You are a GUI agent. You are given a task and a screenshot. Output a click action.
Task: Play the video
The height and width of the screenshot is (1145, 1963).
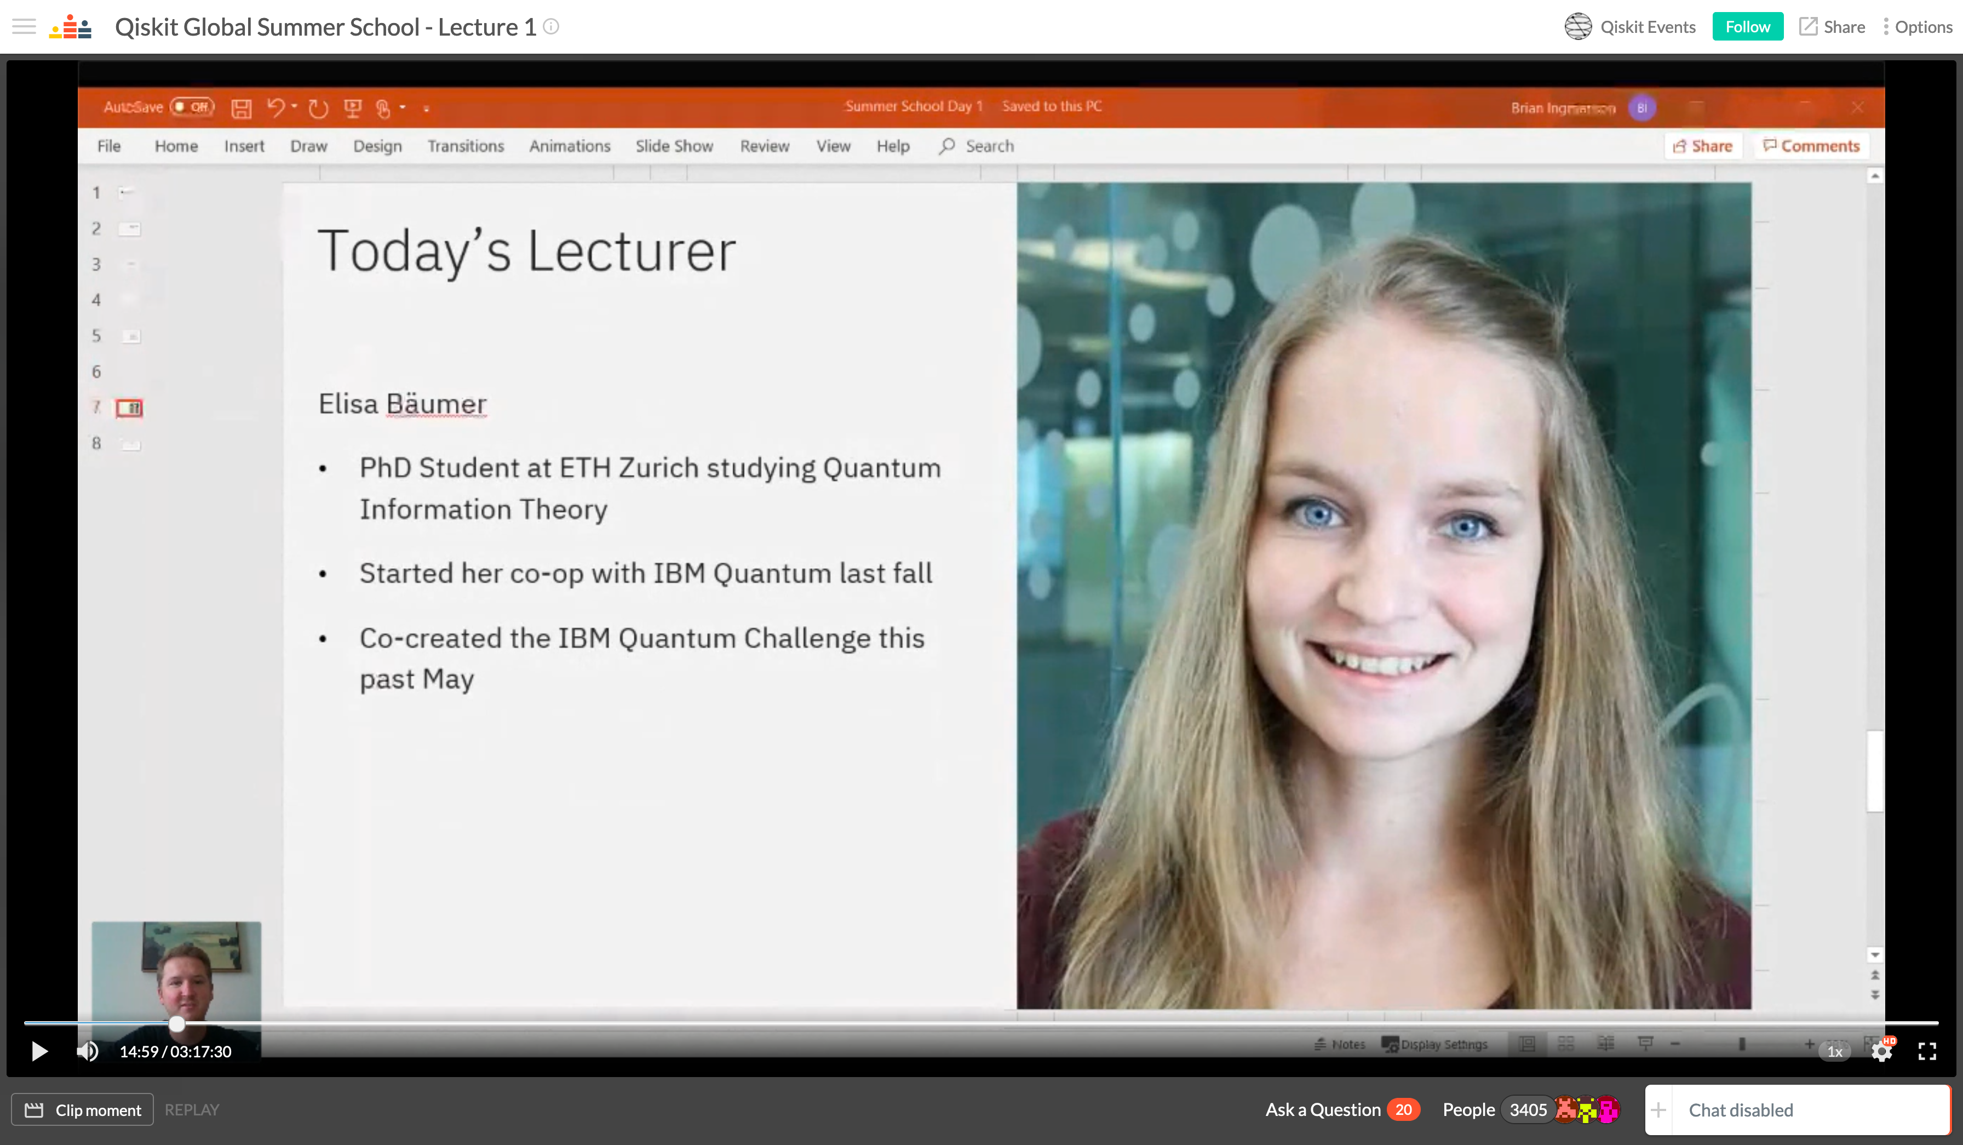pyautogui.click(x=39, y=1051)
